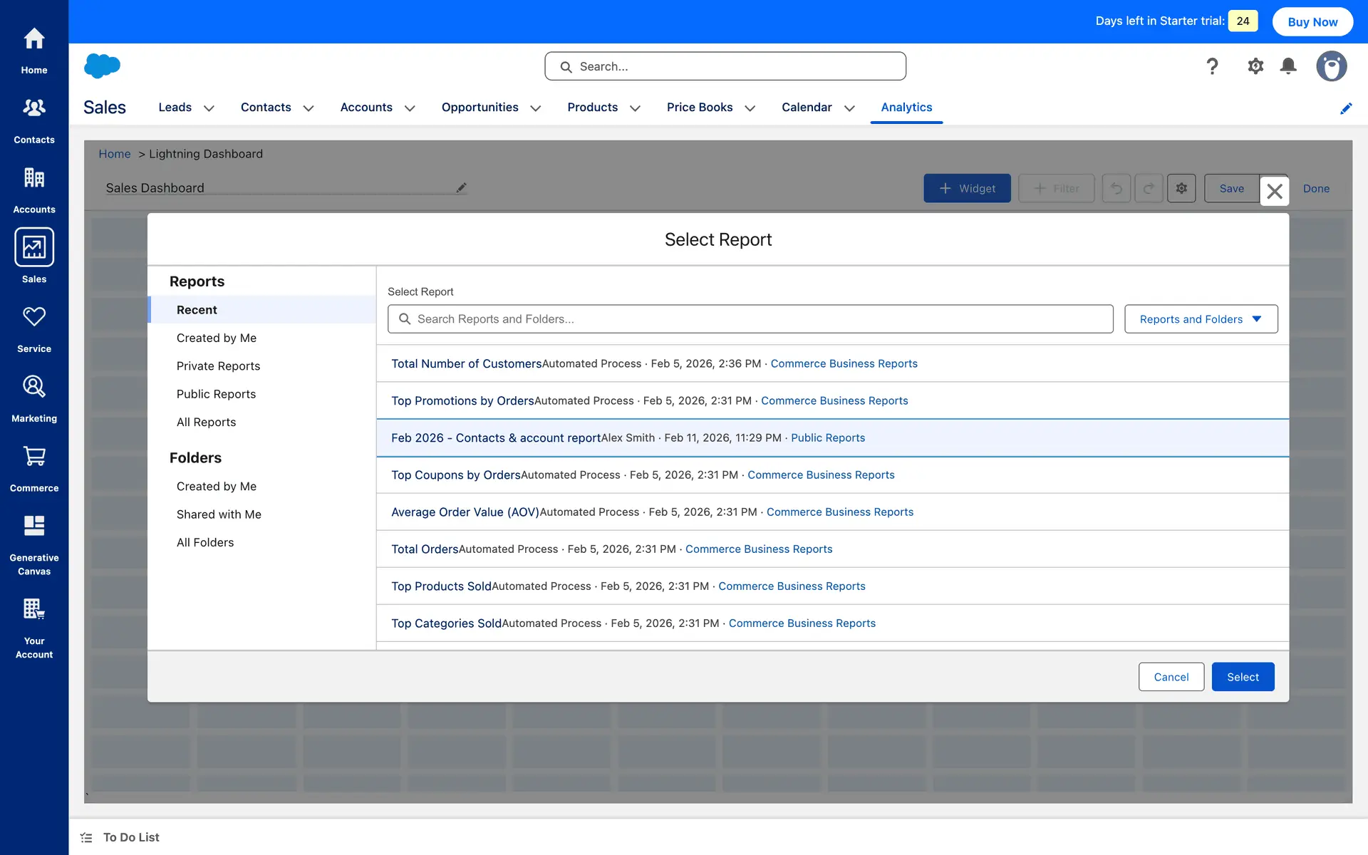Screen dimensions: 1368x855
Task: Click the Cancel button
Action: click(x=1171, y=677)
